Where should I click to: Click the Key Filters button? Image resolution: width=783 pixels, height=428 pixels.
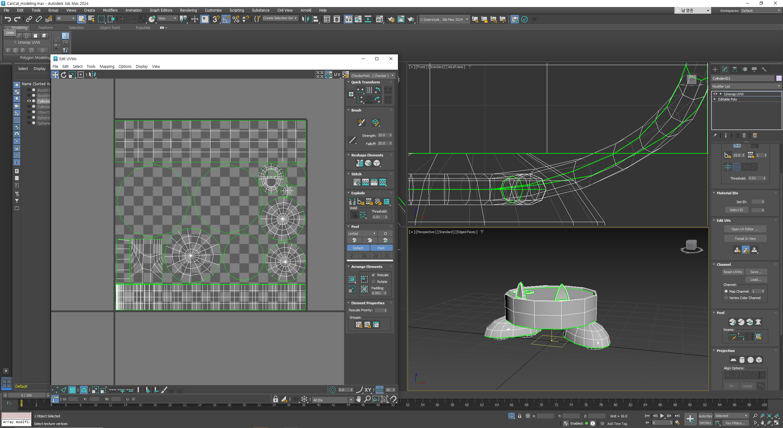click(735, 423)
